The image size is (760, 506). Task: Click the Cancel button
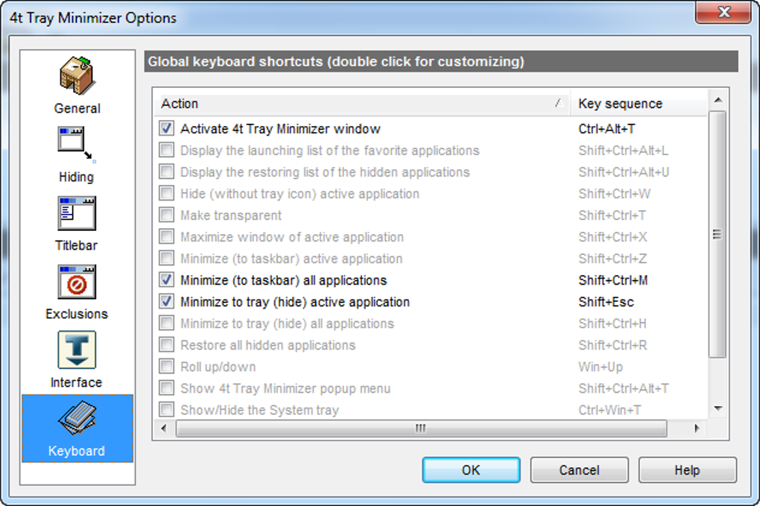click(x=579, y=470)
